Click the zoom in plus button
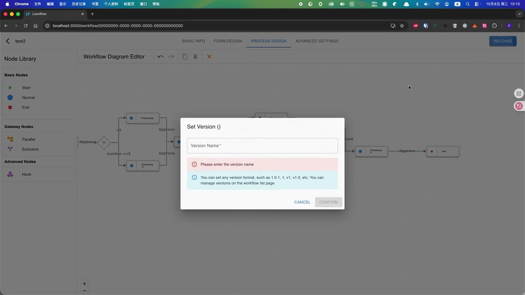This screenshot has width=525, height=295. 84,284
